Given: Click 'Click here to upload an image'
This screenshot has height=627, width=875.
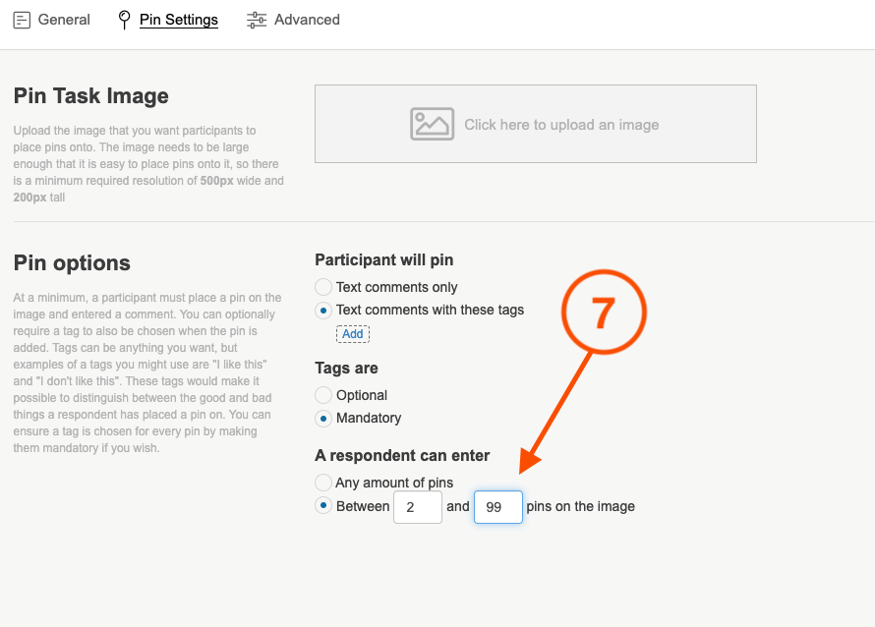Looking at the screenshot, I should [x=561, y=125].
